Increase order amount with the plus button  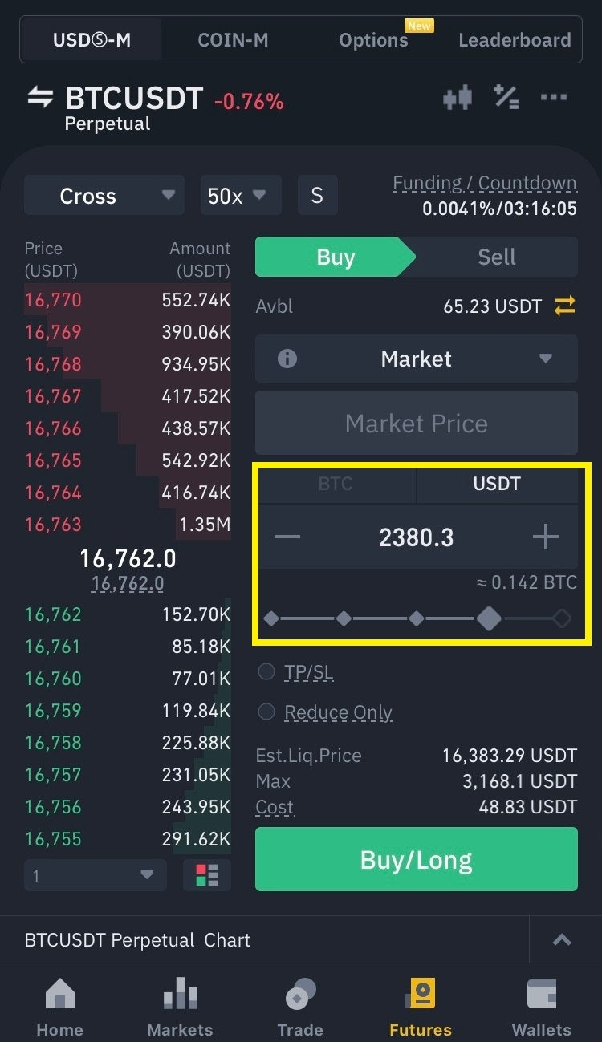[x=545, y=537]
